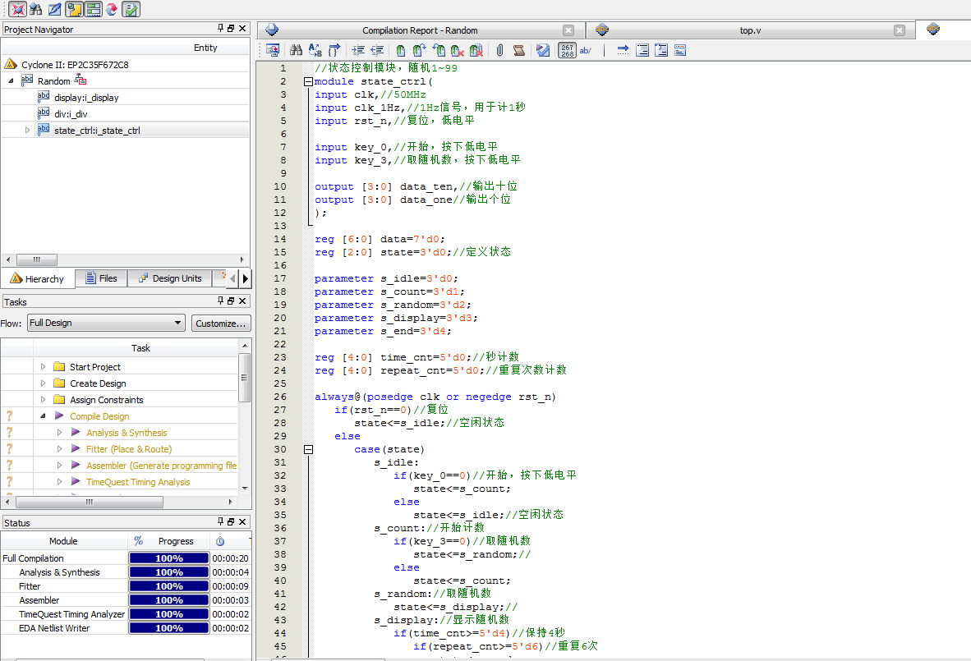Click the scroll-shaped template icon
This screenshot has height=661, width=971.
tap(518, 50)
